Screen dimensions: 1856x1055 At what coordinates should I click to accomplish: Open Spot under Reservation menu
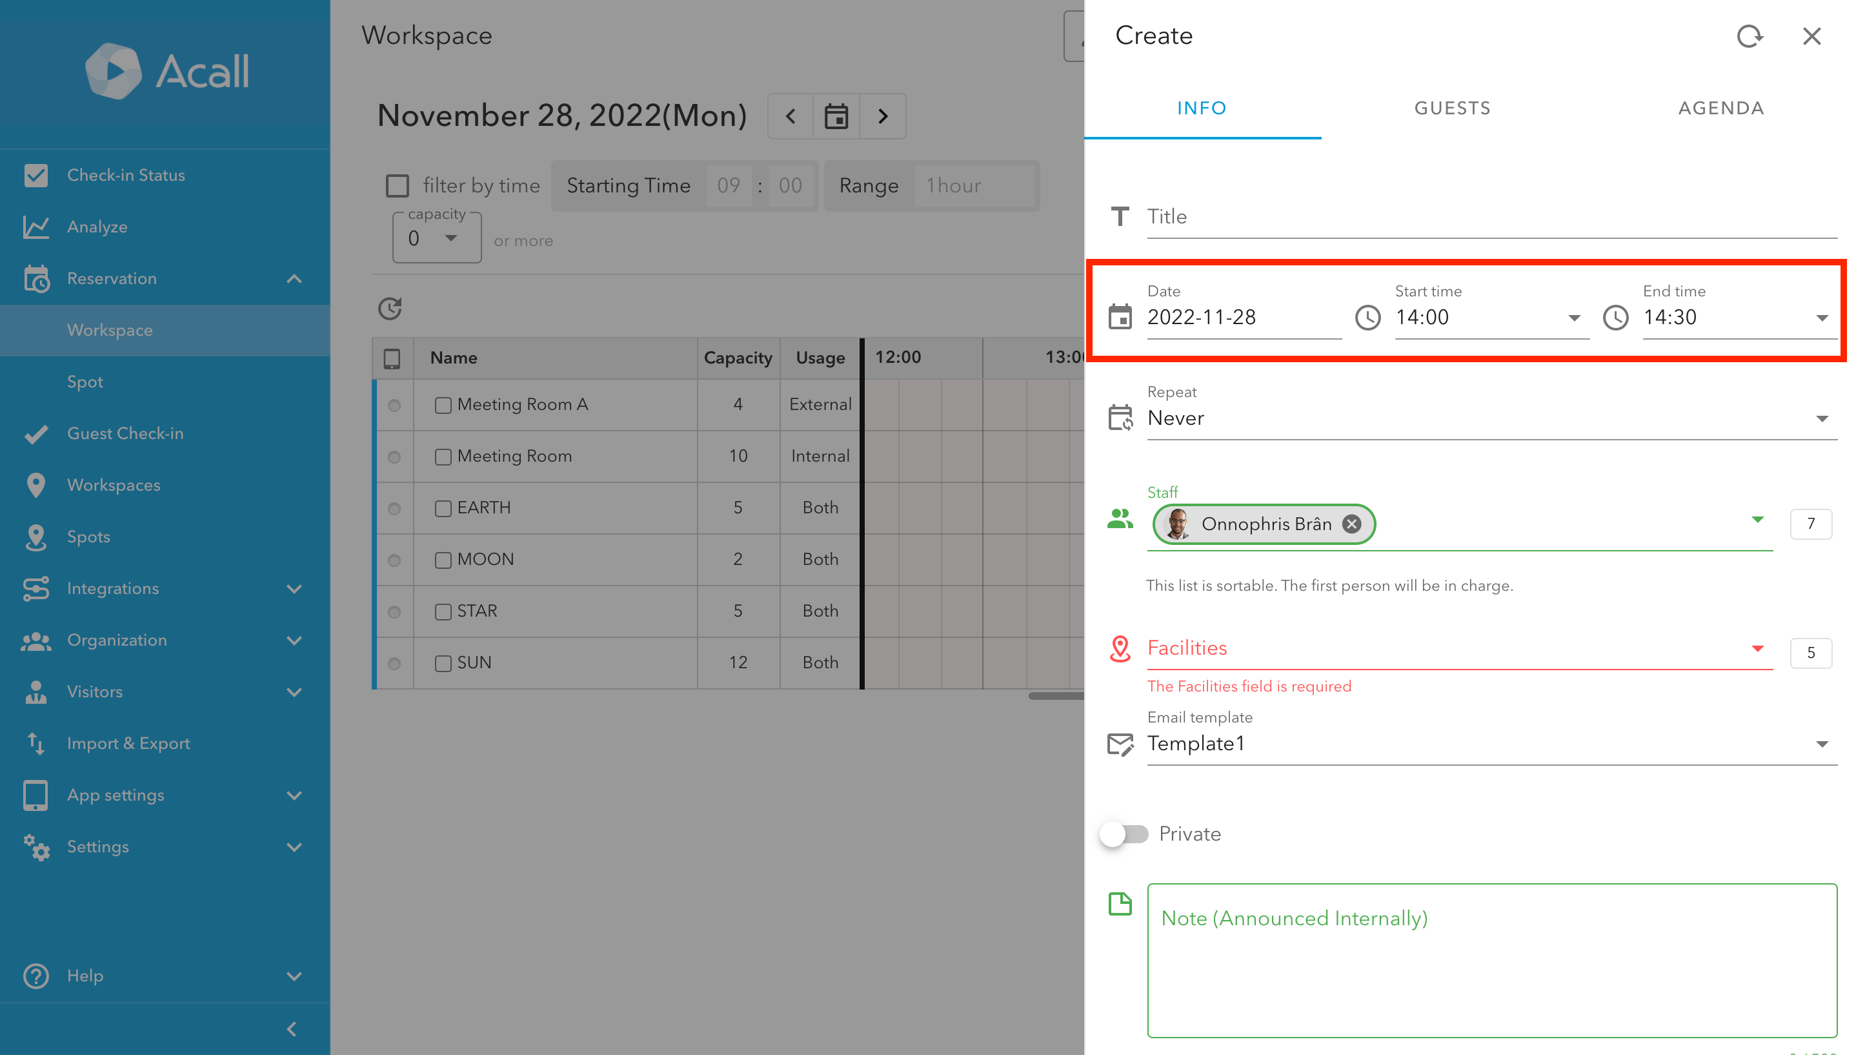85,382
